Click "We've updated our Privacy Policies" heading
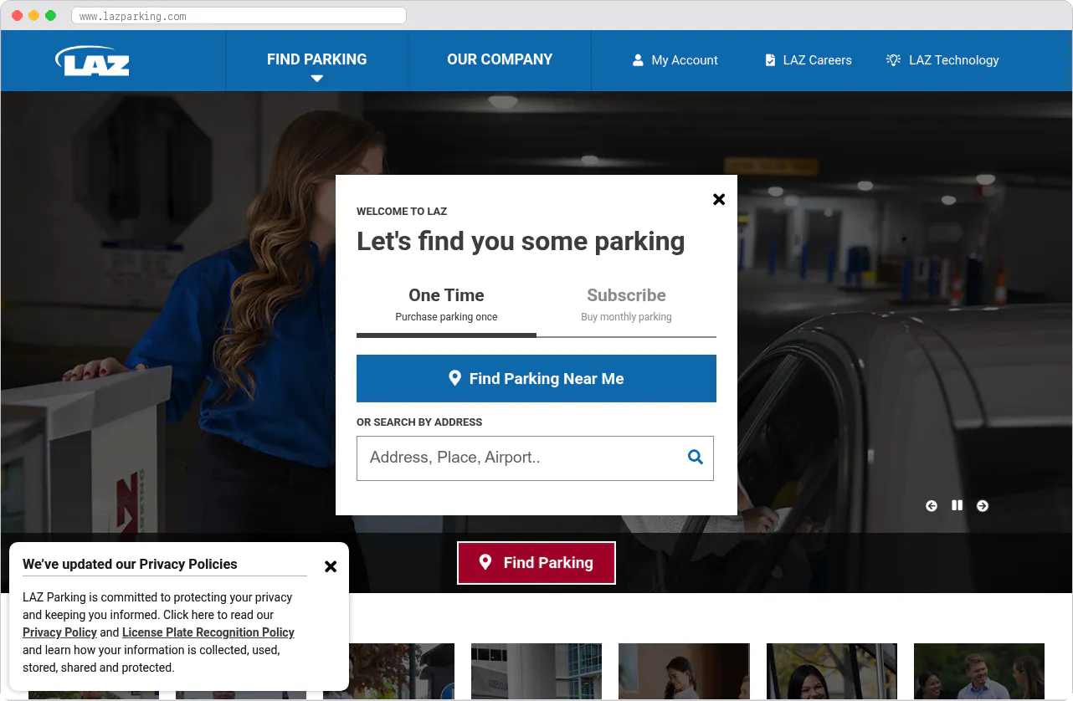The image size is (1073, 701). (x=130, y=564)
